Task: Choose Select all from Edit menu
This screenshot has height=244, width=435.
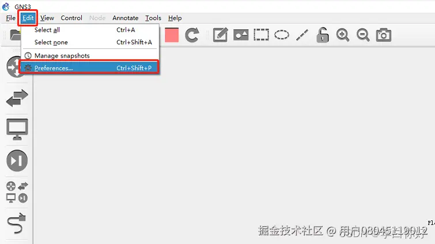Action: tap(90, 30)
